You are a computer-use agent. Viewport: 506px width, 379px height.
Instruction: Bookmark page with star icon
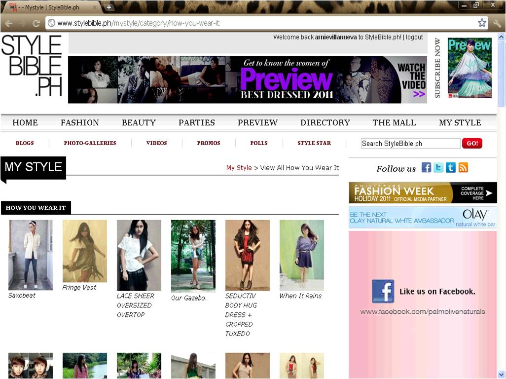(x=482, y=23)
